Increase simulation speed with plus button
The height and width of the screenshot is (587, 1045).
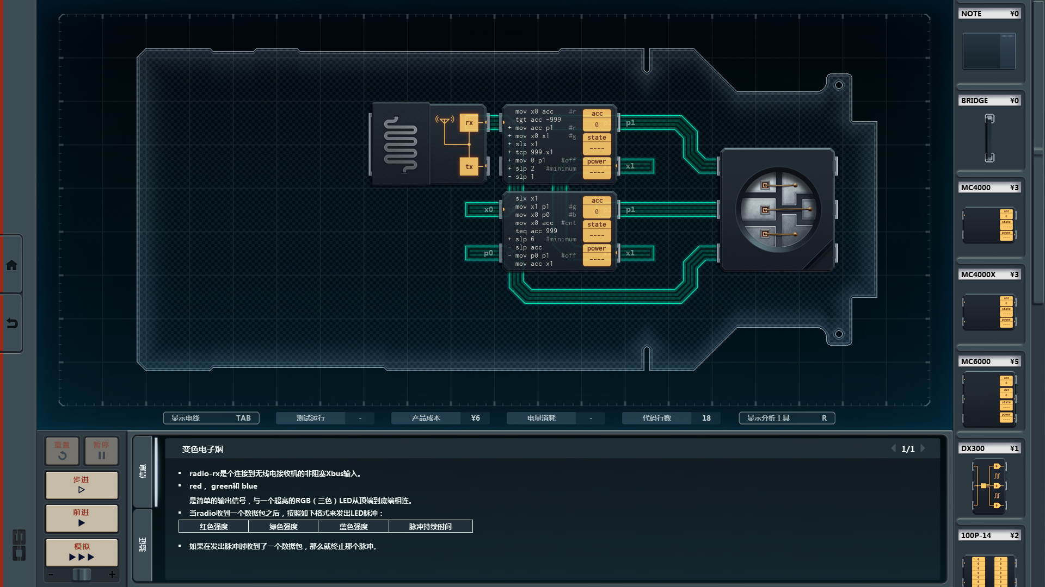coord(112,574)
